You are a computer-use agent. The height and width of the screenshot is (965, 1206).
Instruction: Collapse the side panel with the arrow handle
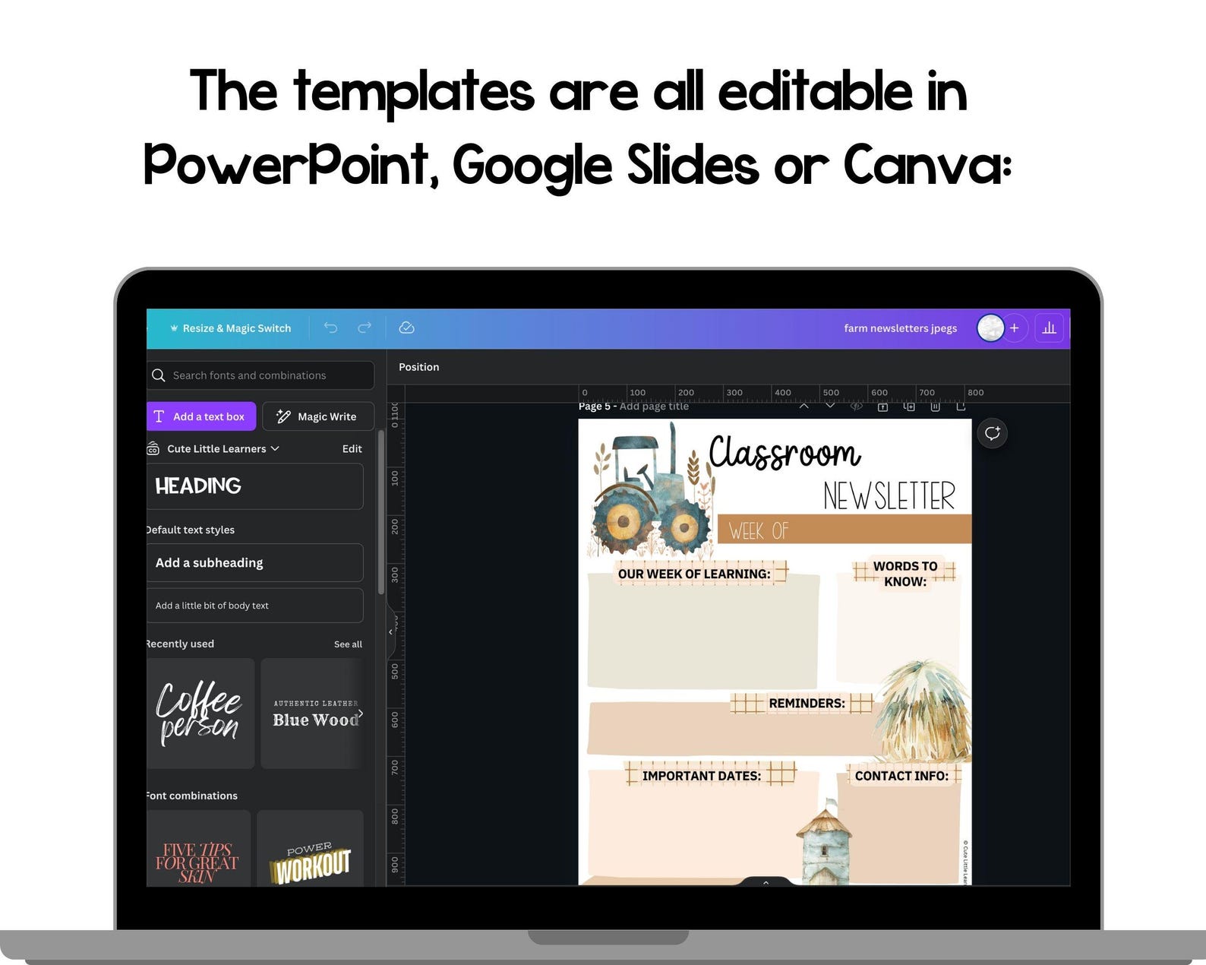391,631
